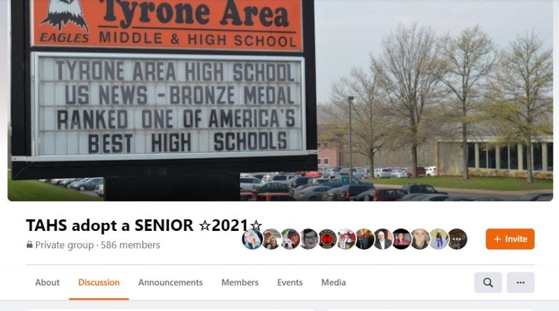The width and height of the screenshot is (559, 311).
Task: Go to the Members tab
Action: (240, 282)
